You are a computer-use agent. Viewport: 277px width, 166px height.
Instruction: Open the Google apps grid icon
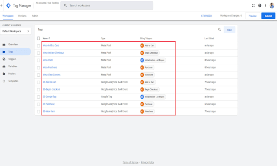[253, 6]
